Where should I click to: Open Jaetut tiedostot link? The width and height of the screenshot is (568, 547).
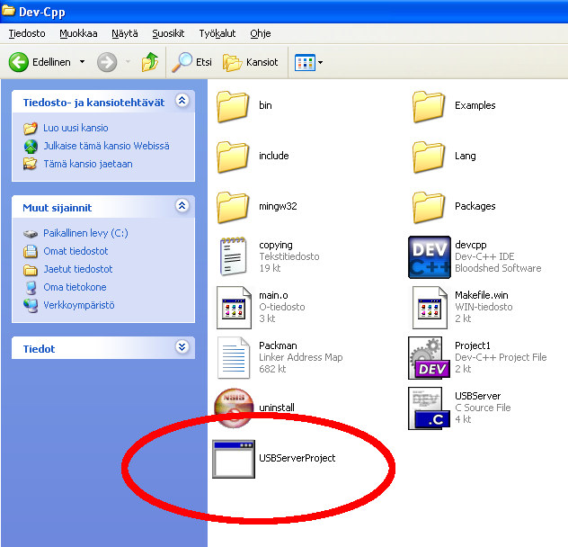pyautogui.click(x=78, y=269)
